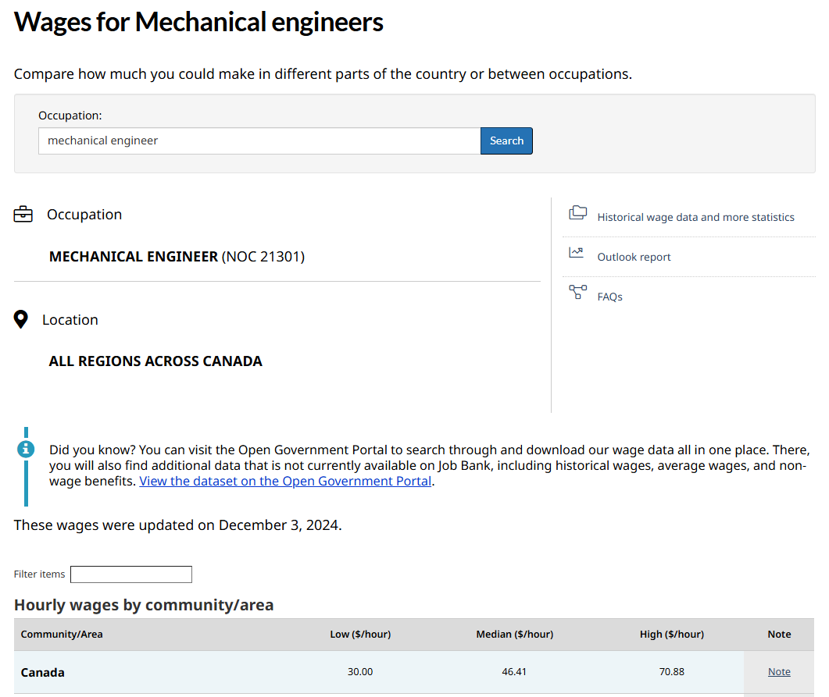Click the flowchart icon beside FAQs
The image size is (829, 697).
(577, 293)
